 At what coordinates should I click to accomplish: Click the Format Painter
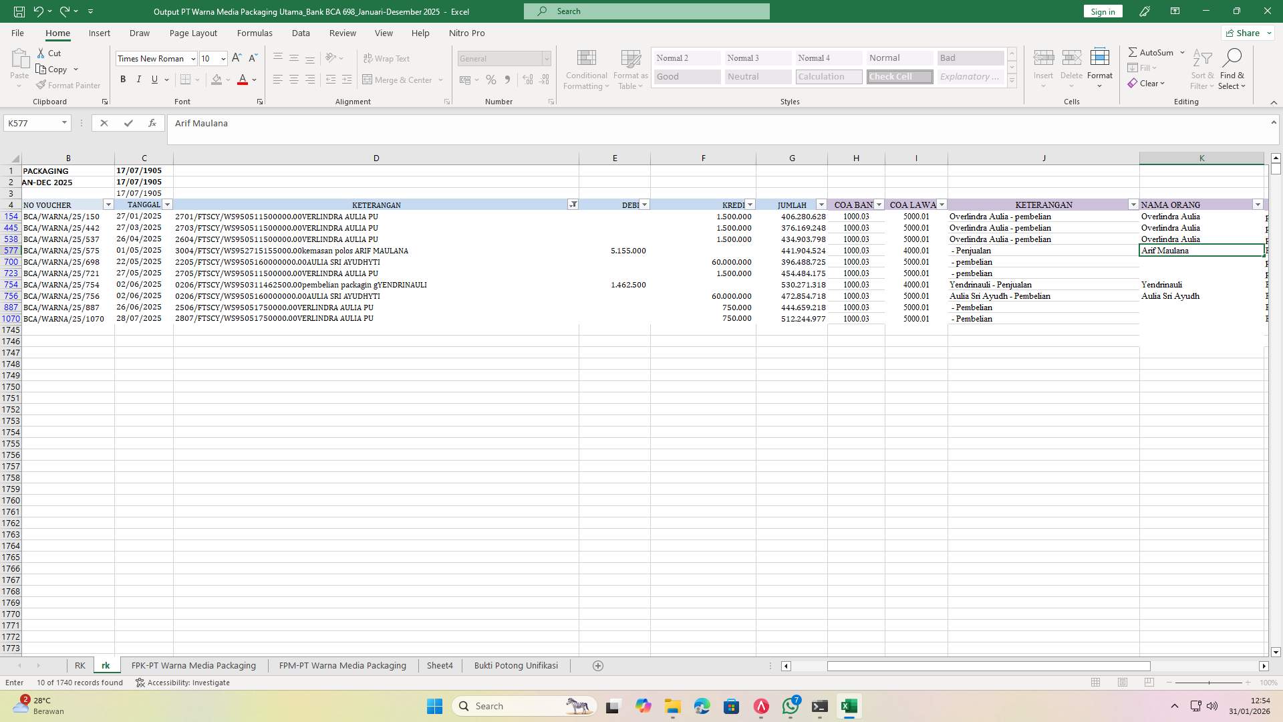pyautogui.click(x=69, y=85)
